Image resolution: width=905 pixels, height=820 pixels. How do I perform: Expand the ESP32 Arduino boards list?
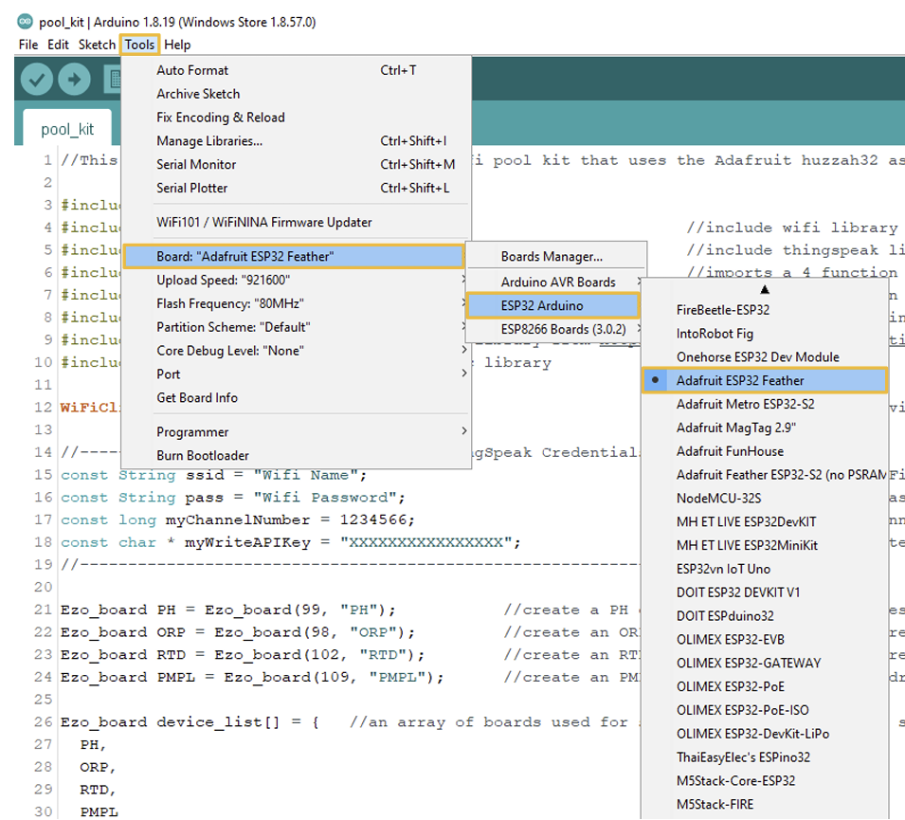tap(552, 305)
